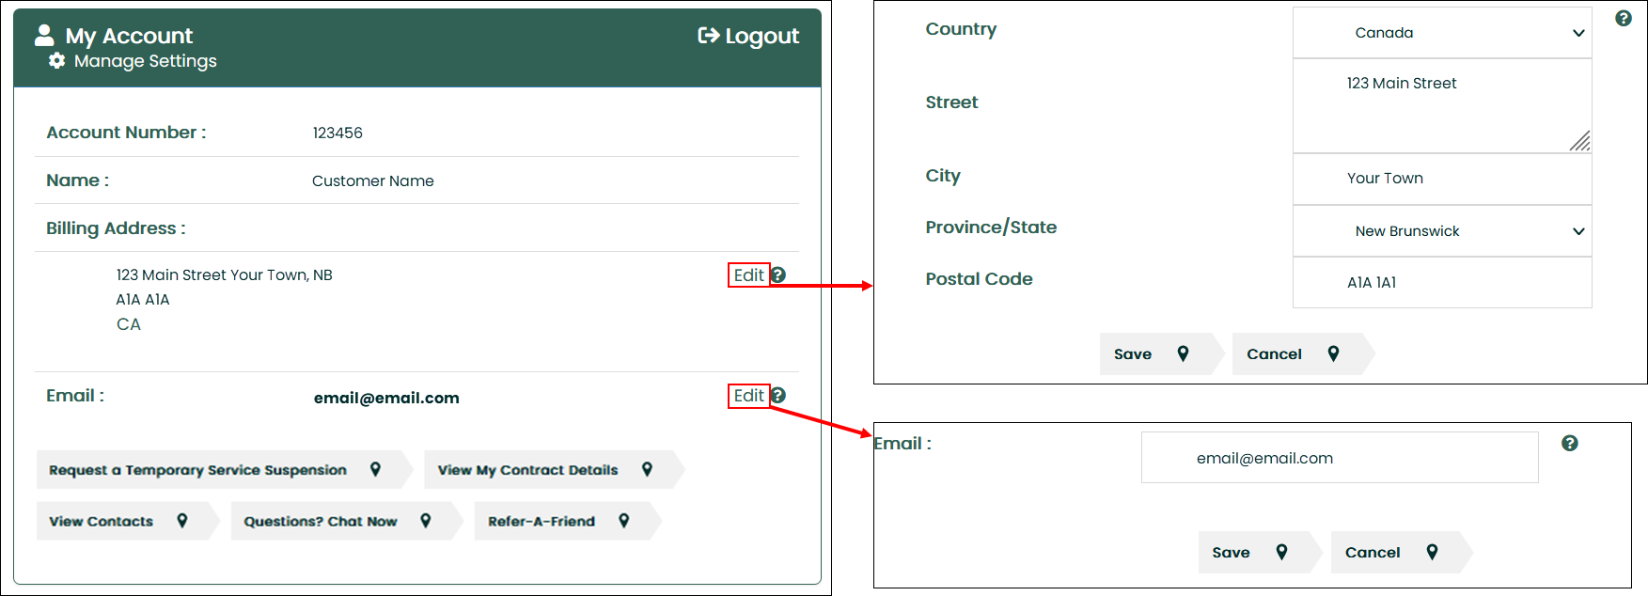1648x596 pixels.
Task: Edit the email address
Action: [x=748, y=396]
